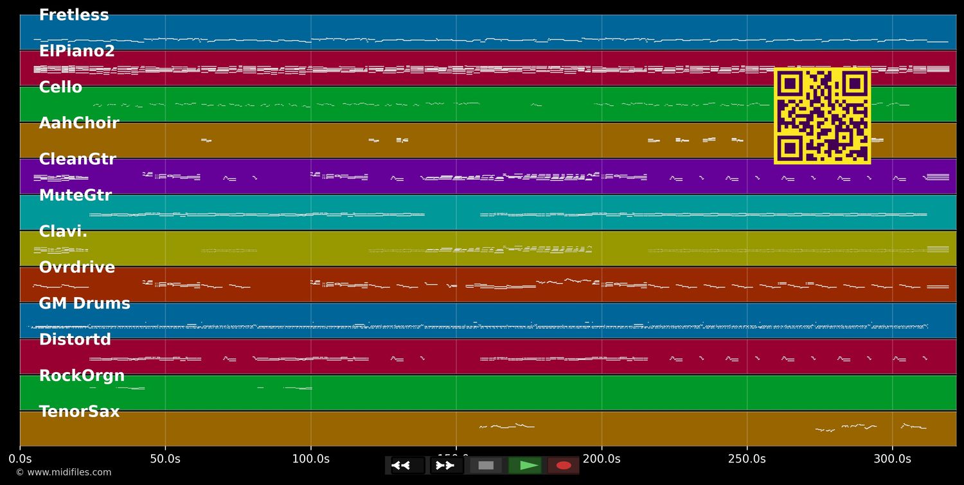Choose the Clavi. track label

pyautogui.click(x=63, y=232)
